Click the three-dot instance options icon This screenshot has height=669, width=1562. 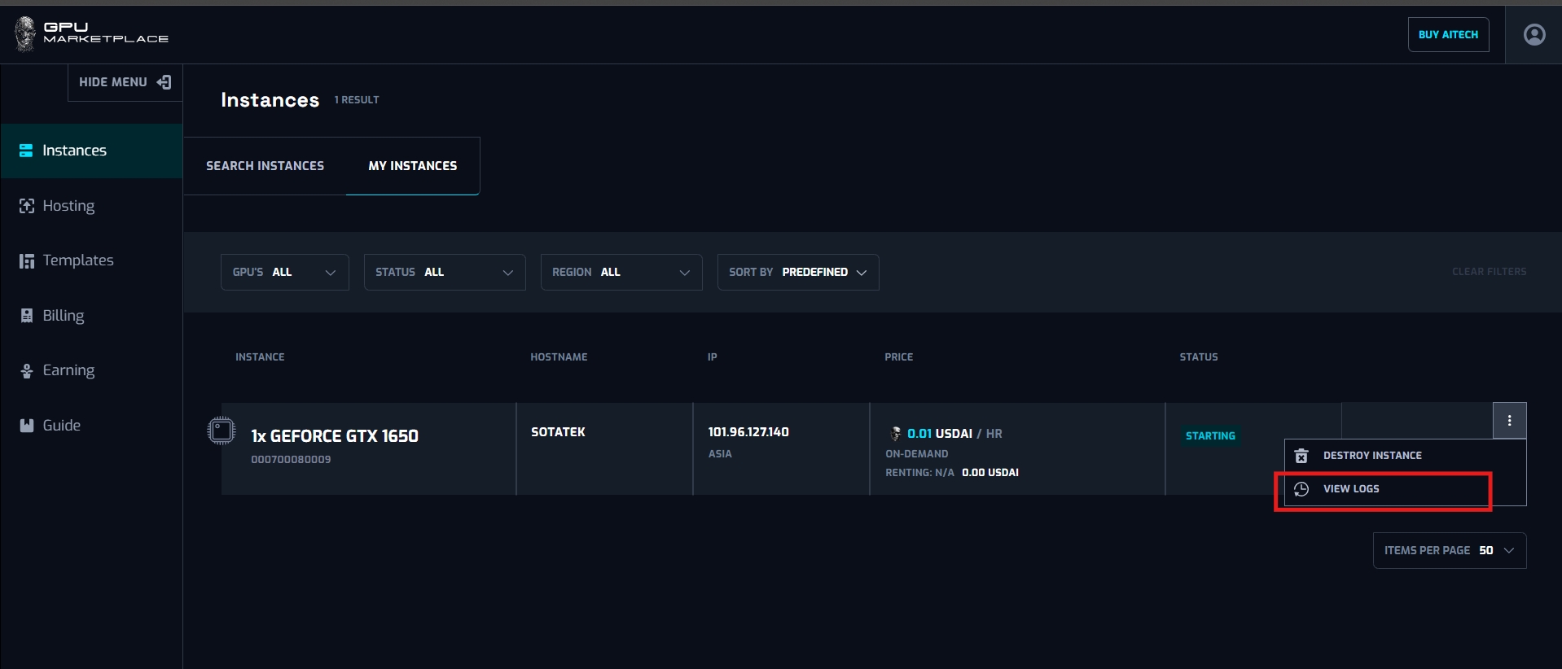click(1509, 421)
